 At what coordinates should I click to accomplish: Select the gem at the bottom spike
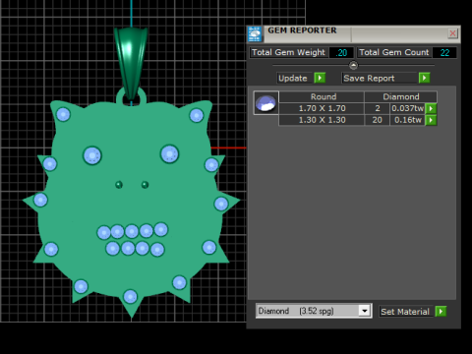pyautogui.click(x=130, y=297)
